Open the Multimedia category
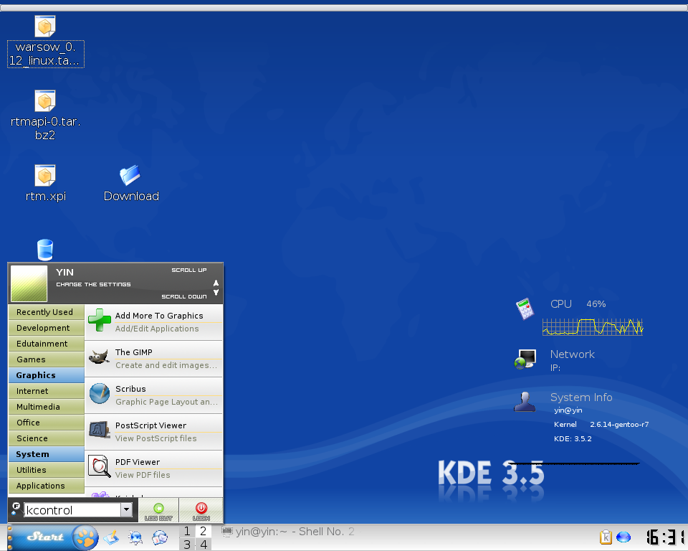 coord(46,407)
